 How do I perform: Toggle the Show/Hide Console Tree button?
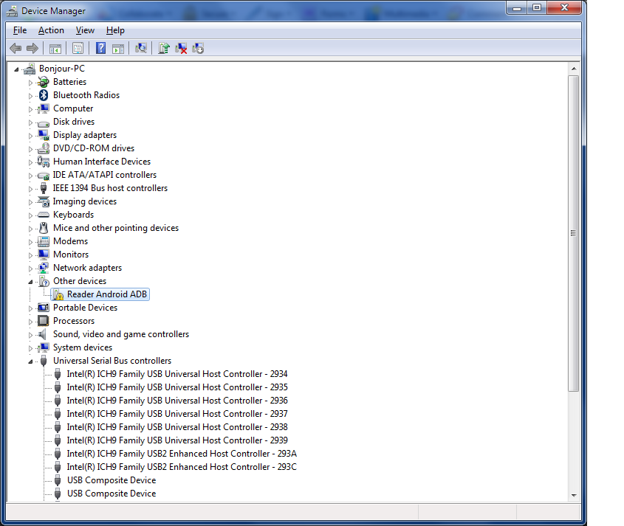coord(55,49)
